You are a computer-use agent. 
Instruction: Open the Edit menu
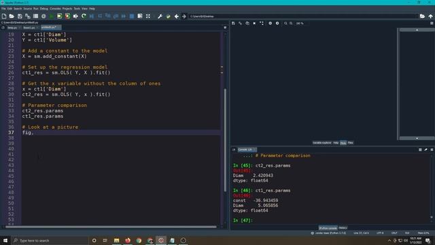10,9
